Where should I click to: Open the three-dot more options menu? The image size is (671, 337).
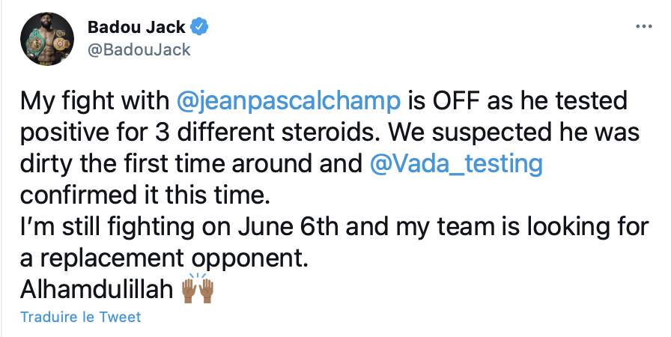643,26
